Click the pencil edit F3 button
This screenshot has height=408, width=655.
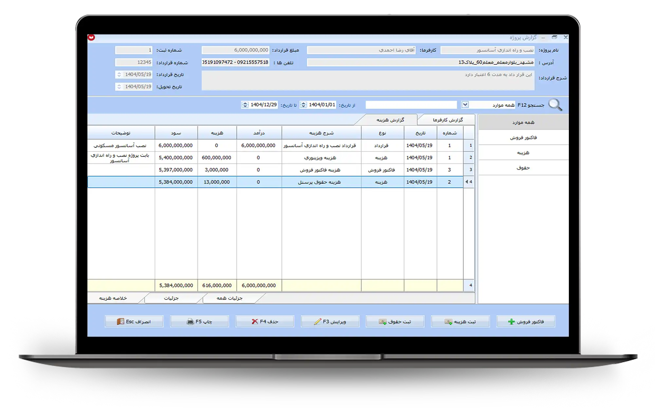tap(330, 322)
